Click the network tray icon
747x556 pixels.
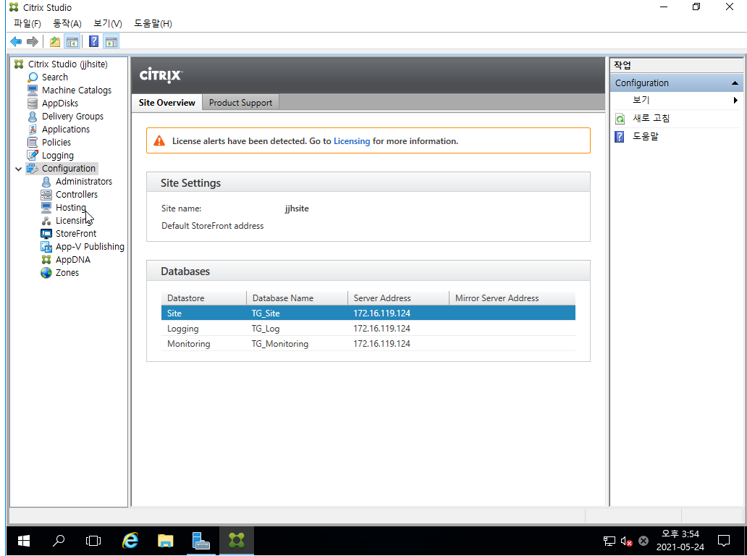pos(609,541)
